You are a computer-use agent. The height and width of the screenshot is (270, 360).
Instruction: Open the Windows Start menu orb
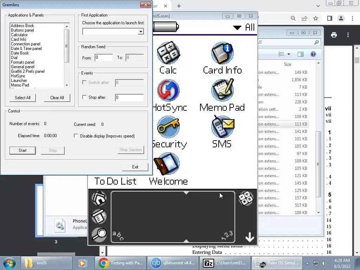[9, 263]
